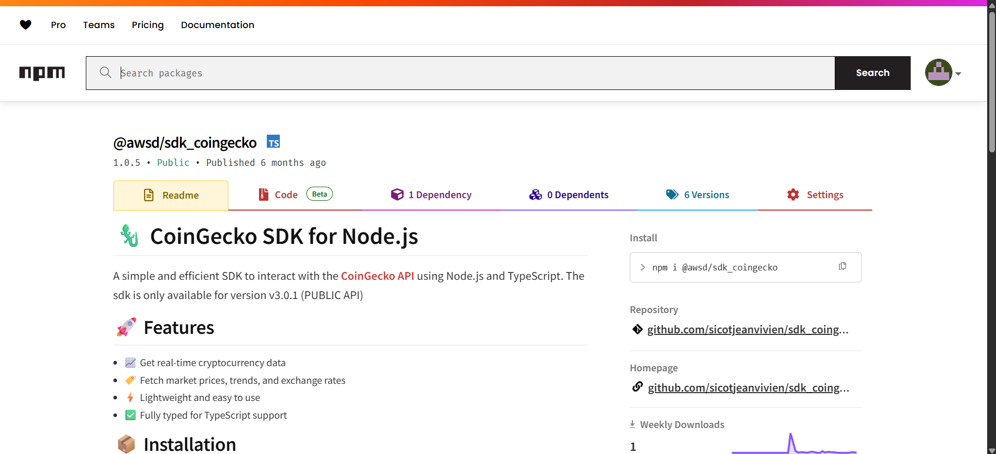Expand the account menu dropdown arrow
The width and height of the screenshot is (996, 454).
pos(958,74)
